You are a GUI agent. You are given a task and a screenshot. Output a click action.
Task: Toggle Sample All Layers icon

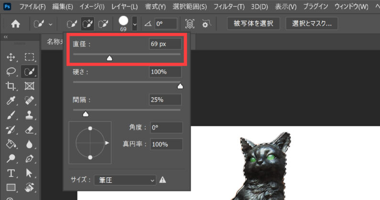(190, 24)
